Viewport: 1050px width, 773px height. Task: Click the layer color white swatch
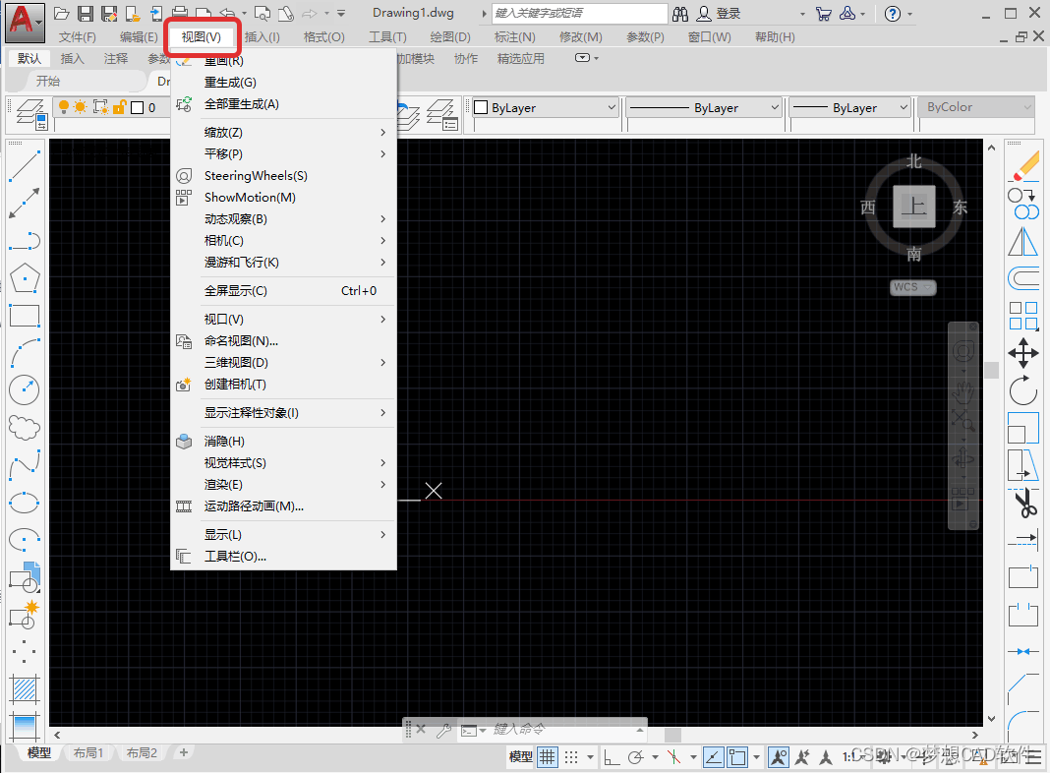point(138,108)
